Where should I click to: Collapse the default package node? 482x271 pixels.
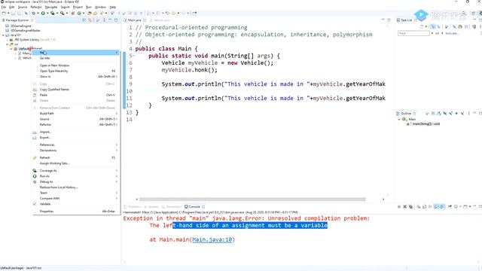point(11,49)
